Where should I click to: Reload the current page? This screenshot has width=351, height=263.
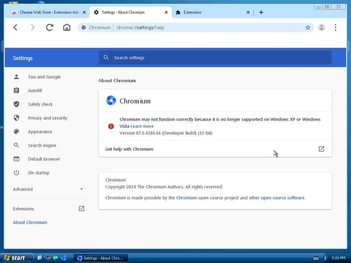[50, 27]
